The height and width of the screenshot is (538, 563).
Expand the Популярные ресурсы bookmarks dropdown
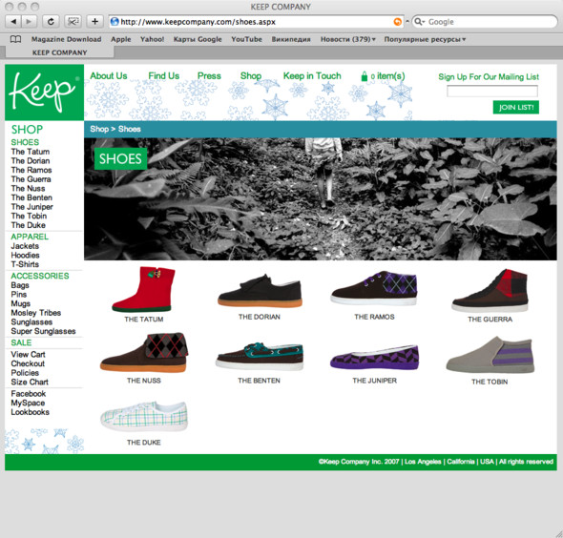(x=425, y=39)
